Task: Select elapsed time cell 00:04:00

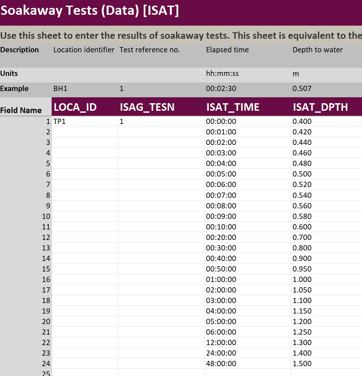Action: click(248, 164)
